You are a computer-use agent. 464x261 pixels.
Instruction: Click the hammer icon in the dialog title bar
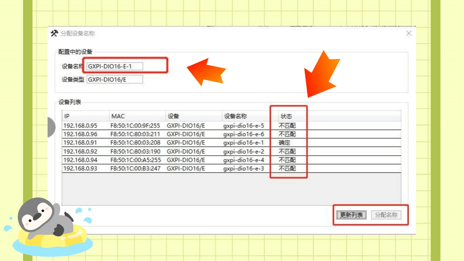[x=54, y=33]
